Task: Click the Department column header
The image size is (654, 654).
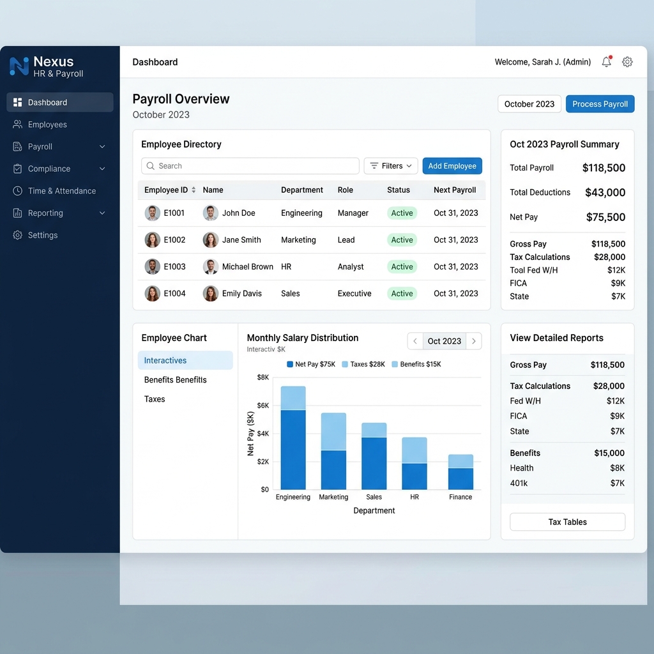Action: pyautogui.click(x=302, y=190)
